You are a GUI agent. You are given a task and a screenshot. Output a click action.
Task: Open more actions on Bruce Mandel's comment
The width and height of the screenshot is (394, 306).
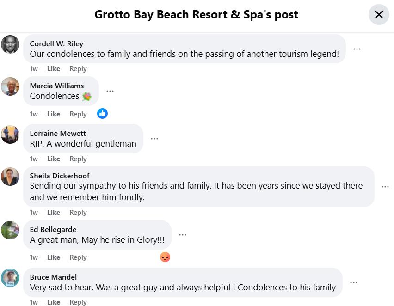tap(354, 282)
